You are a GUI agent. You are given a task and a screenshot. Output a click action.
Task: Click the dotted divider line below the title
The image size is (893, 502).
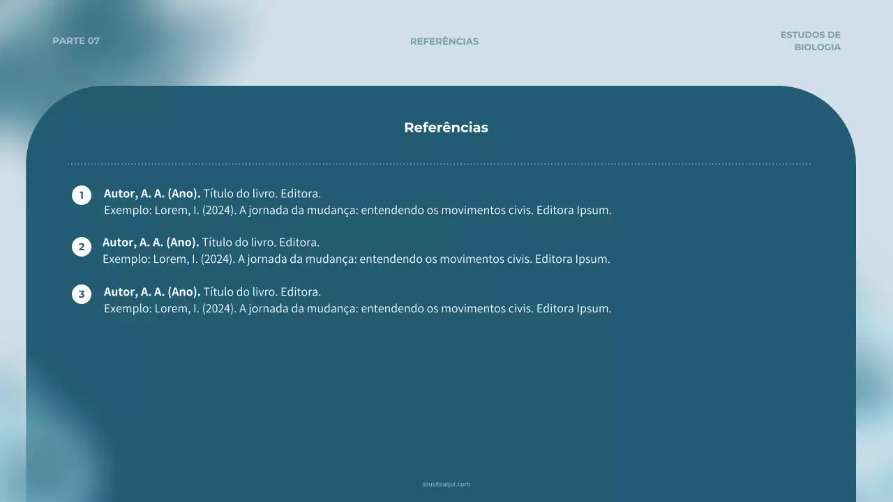click(x=438, y=162)
